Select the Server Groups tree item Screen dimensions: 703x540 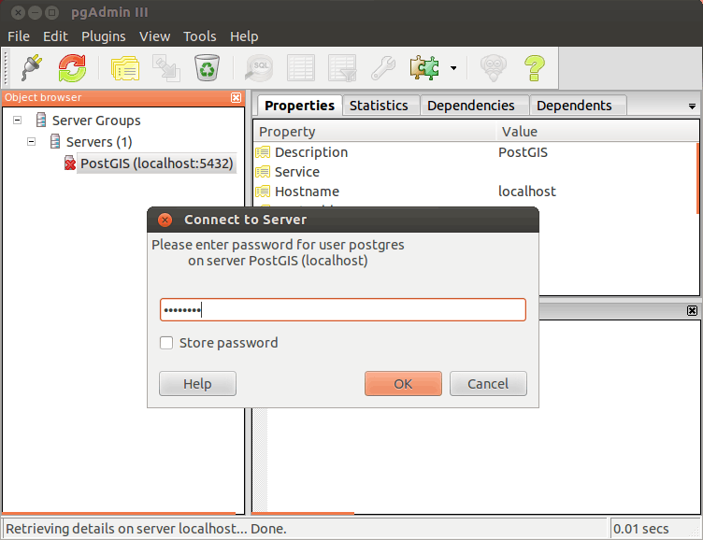pyautogui.click(x=96, y=121)
